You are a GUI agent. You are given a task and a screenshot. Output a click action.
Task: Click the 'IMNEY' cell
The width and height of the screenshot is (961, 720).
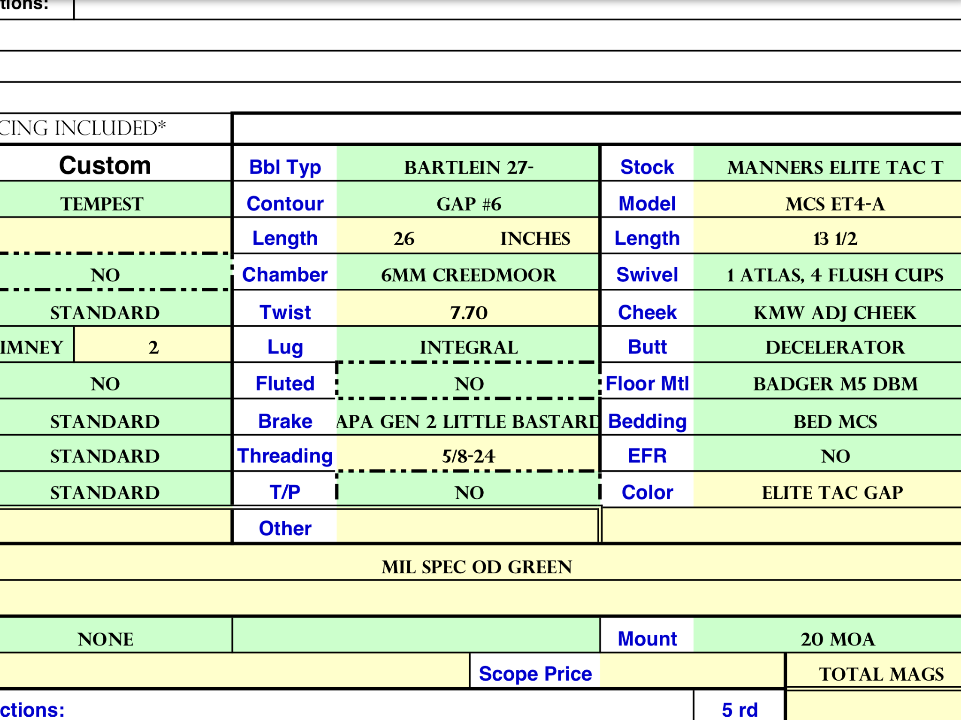tap(36, 345)
